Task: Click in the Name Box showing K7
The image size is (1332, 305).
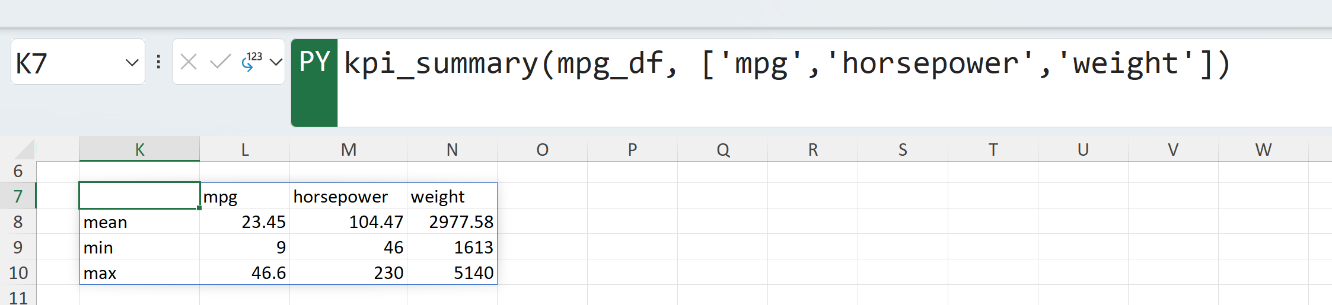Action: pyautogui.click(x=65, y=62)
